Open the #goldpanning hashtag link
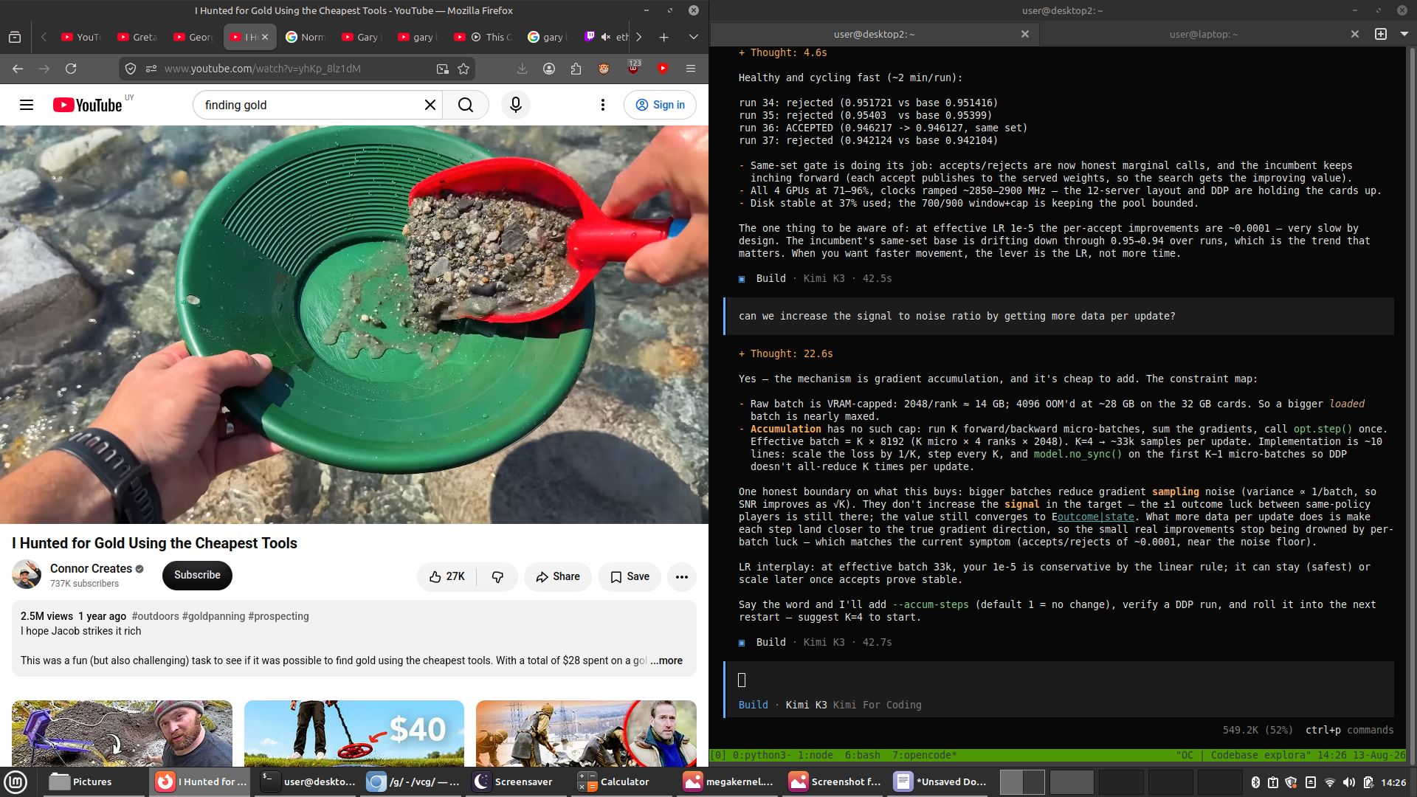The width and height of the screenshot is (1417, 797). click(213, 616)
